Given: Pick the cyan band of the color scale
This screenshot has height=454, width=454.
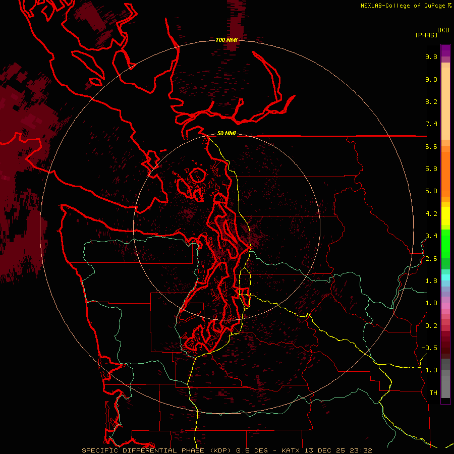Looking at the screenshot, I should point(445,277).
